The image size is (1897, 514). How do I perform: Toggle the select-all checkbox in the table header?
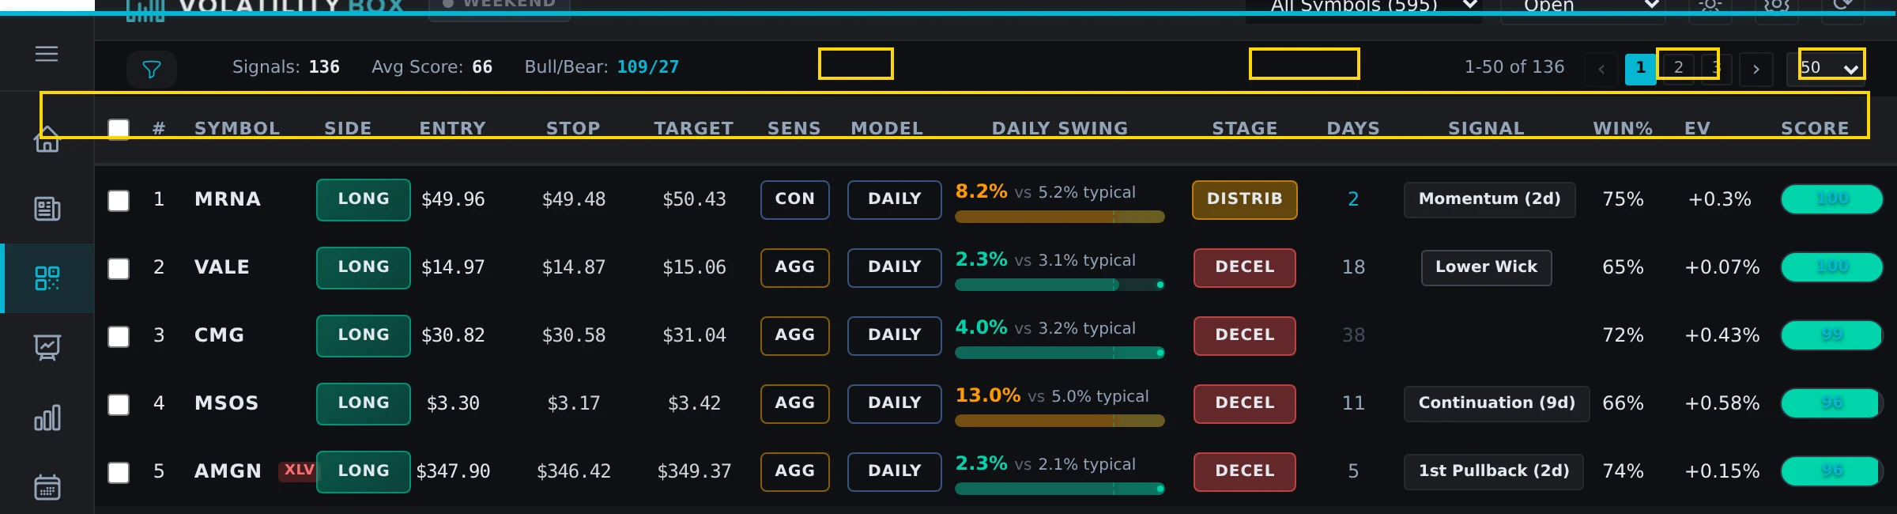pos(119,129)
